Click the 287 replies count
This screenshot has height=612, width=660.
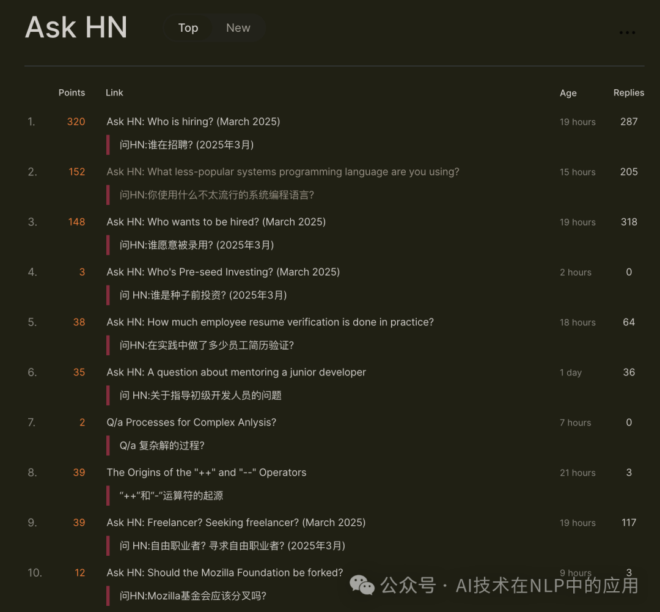628,122
